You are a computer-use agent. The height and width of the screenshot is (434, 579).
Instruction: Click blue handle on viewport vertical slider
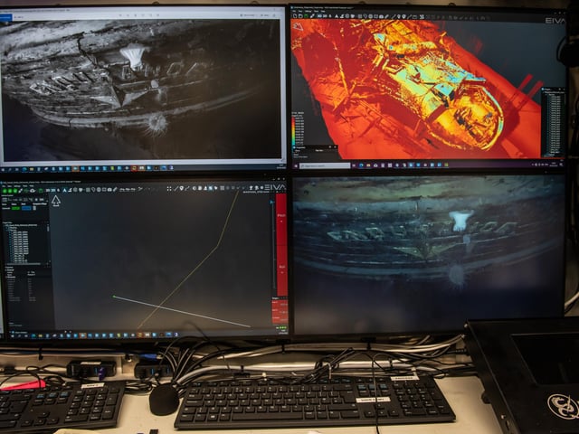[x=272, y=202]
